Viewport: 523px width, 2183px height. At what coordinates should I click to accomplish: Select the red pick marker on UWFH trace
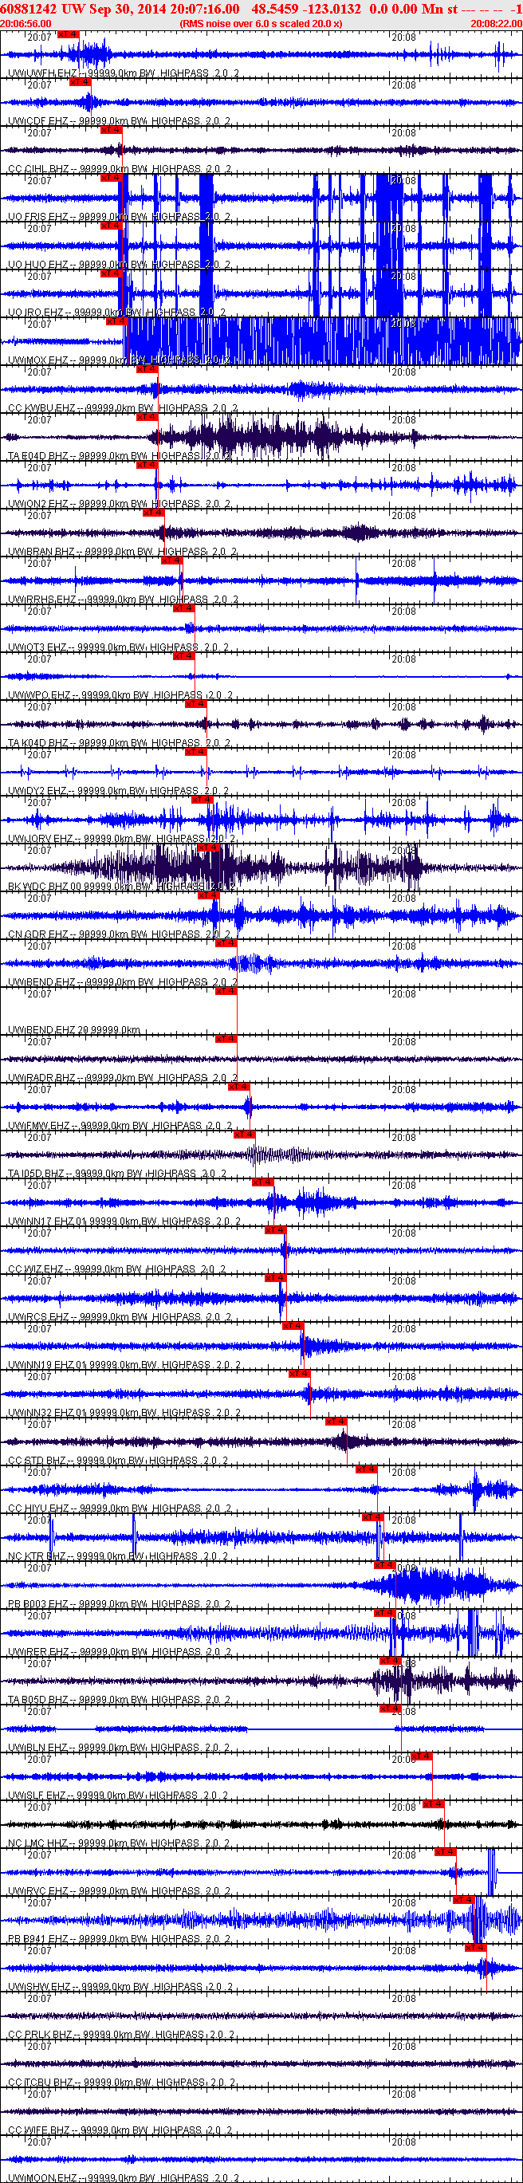68,34
